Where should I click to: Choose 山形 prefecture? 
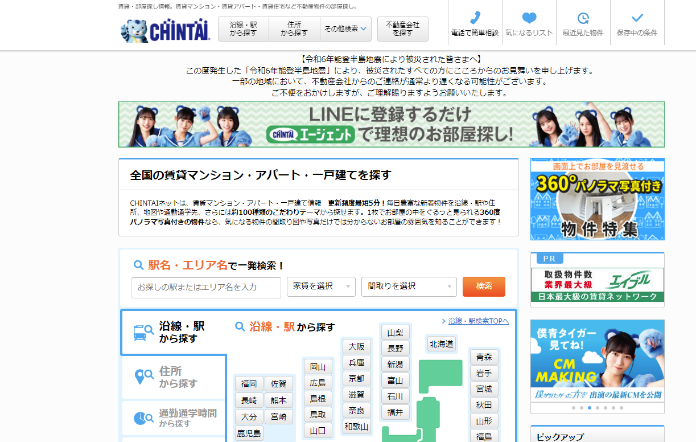pyautogui.click(x=484, y=421)
